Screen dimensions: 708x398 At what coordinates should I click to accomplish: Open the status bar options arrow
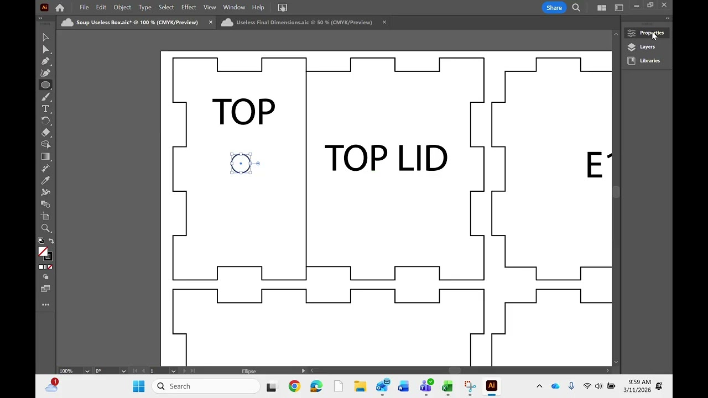coord(303,371)
